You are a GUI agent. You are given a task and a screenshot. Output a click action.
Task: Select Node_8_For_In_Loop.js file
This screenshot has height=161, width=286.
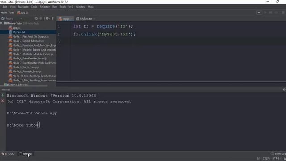(26, 67)
